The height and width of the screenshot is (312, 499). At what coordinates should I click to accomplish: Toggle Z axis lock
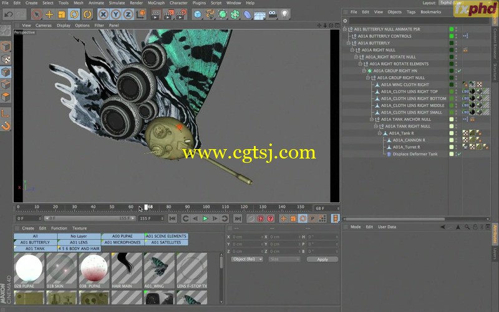(128, 14)
